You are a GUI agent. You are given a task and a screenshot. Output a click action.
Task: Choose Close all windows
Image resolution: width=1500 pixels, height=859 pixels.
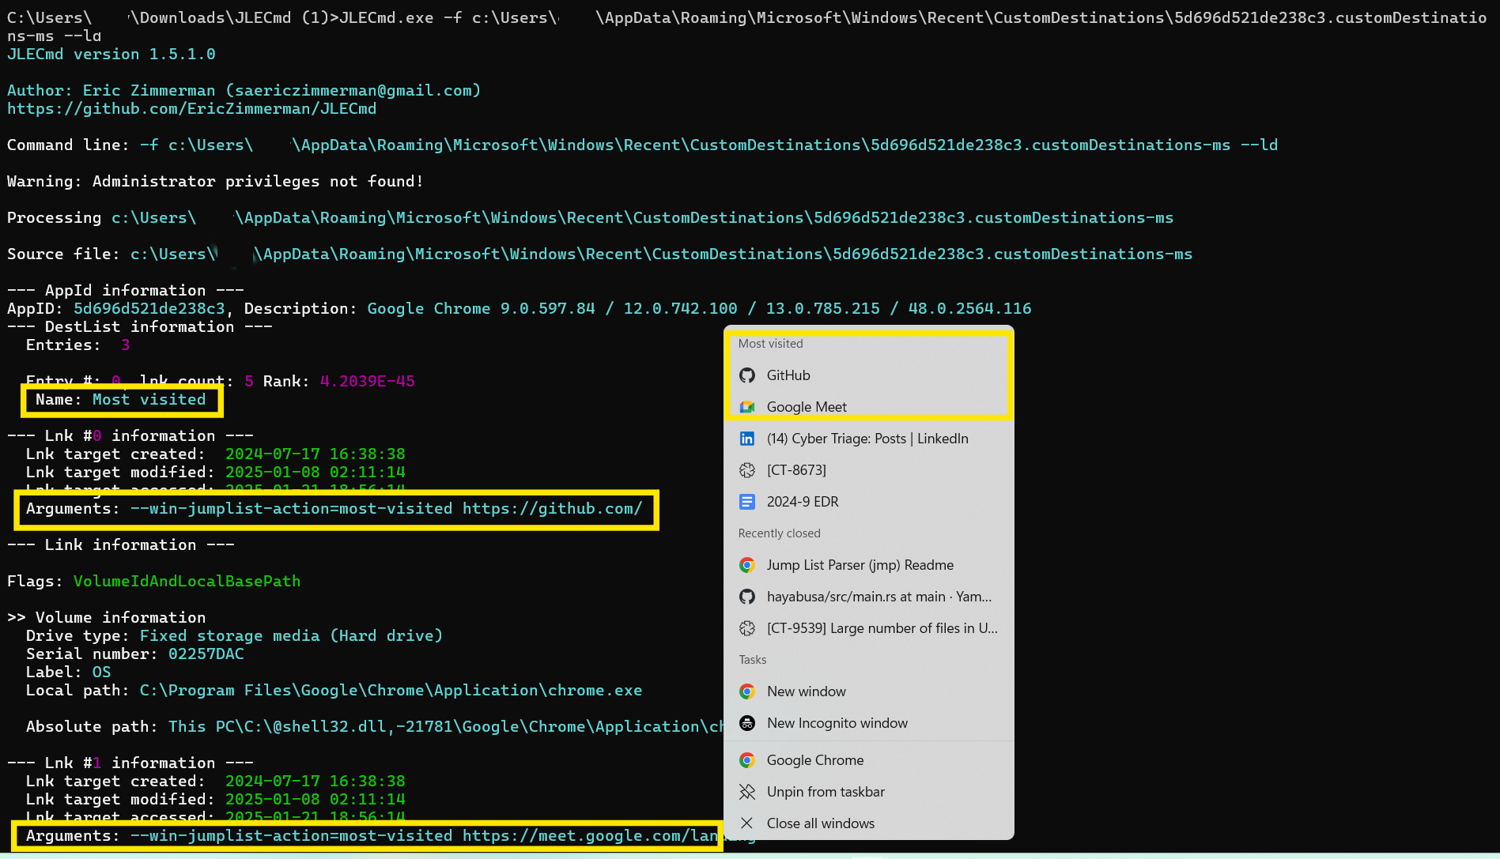(868, 823)
